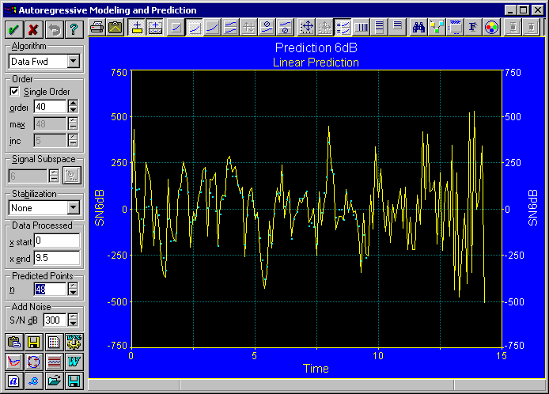Click the circle with red crosses roots icon
Screen dimensions: 549x394
coord(33,362)
